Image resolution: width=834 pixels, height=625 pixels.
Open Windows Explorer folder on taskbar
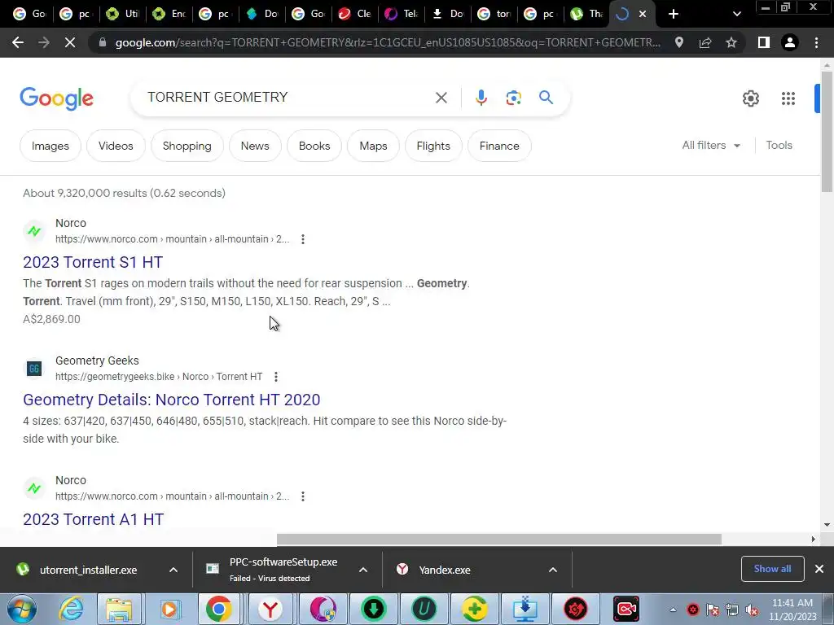(119, 609)
